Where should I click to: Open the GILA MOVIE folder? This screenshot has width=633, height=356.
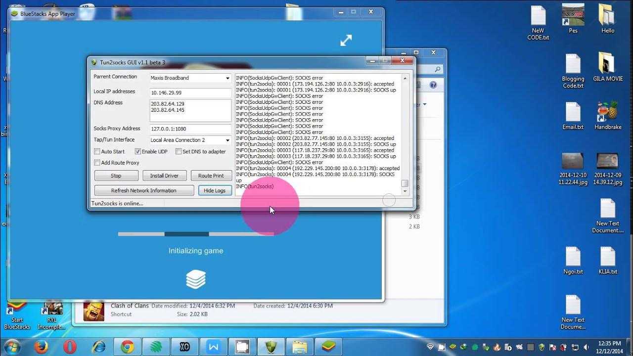[x=607, y=67]
